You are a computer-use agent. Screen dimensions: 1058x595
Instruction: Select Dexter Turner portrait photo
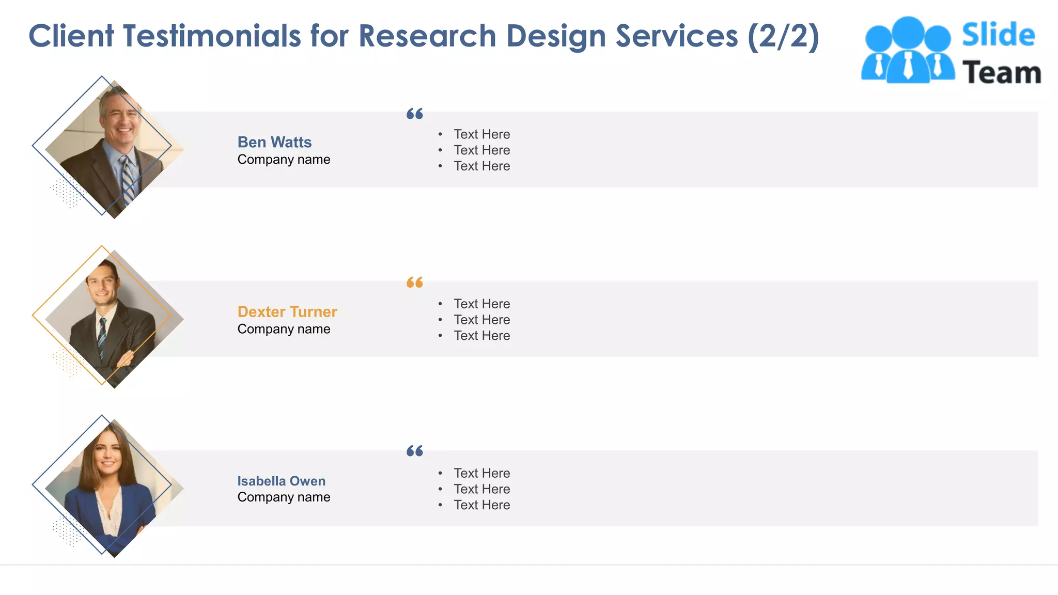coord(114,319)
